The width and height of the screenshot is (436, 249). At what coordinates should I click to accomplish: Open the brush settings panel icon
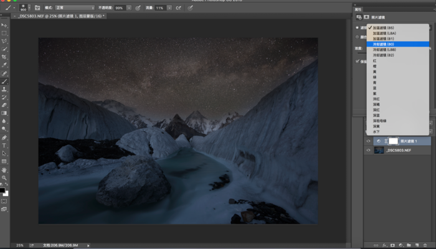click(x=37, y=7)
